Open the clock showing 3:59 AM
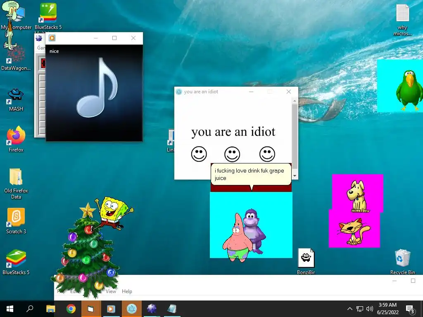 pos(387,309)
